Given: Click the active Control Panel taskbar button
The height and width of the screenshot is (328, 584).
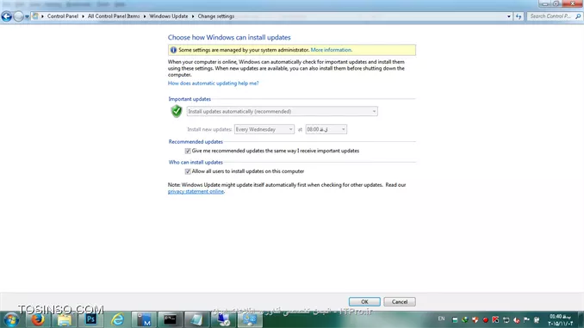Looking at the screenshot, I should click(x=250, y=319).
